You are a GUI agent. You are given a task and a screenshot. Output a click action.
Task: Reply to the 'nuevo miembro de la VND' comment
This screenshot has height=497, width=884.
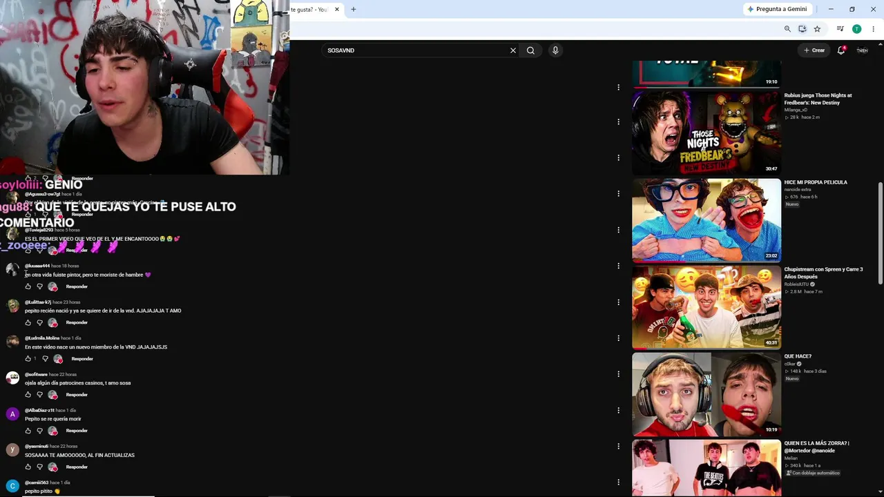(82, 359)
